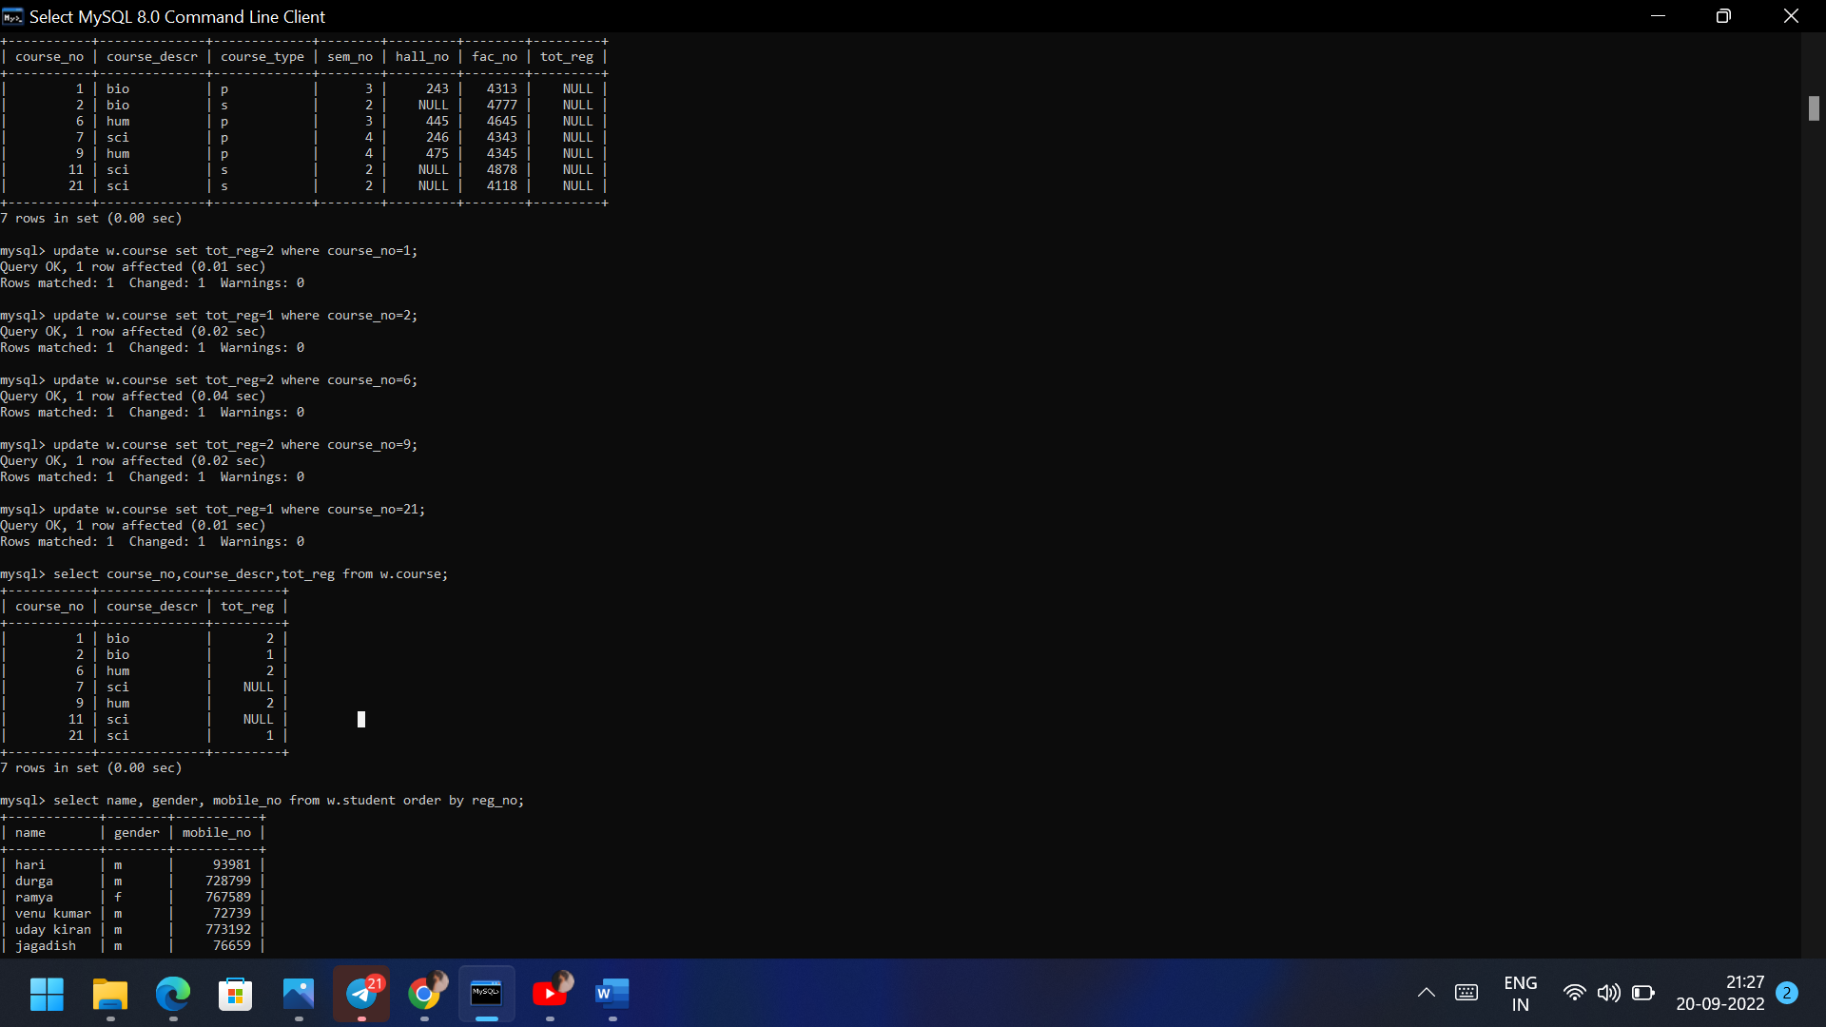Open the Microsoft Store
Image resolution: width=1826 pixels, height=1027 pixels.
[234, 996]
